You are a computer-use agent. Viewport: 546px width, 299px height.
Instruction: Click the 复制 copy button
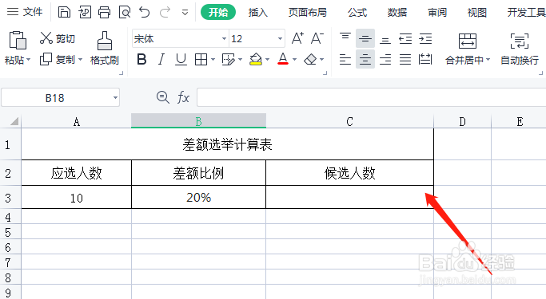(x=57, y=59)
